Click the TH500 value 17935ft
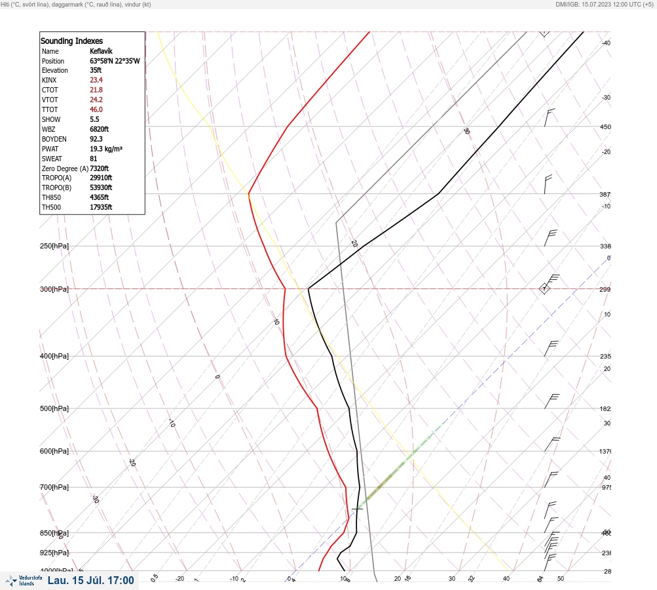The width and height of the screenshot is (657, 590). 101,207
